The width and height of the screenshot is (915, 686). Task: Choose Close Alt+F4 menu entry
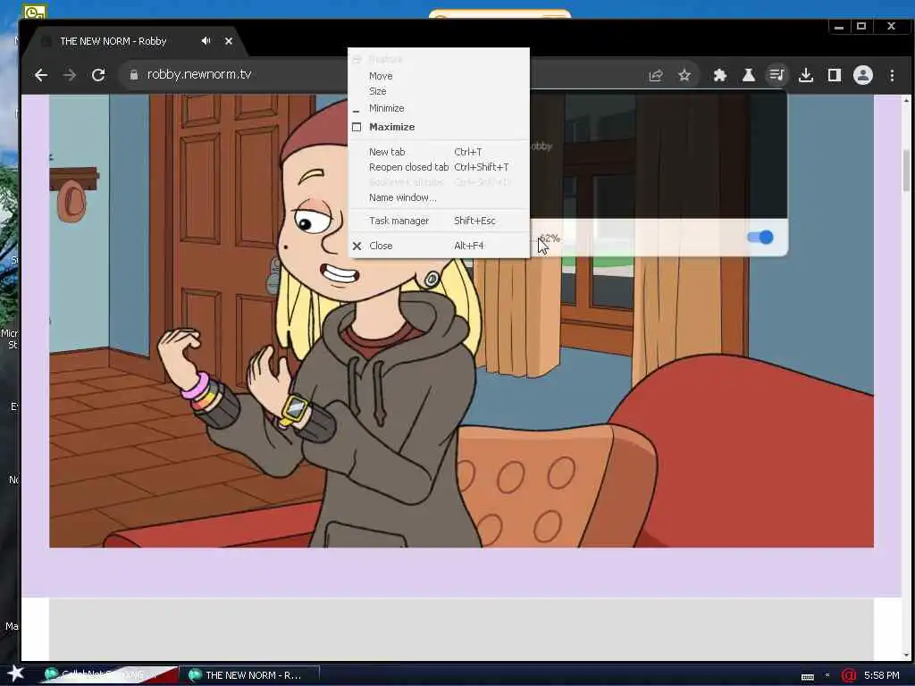click(x=439, y=246)
